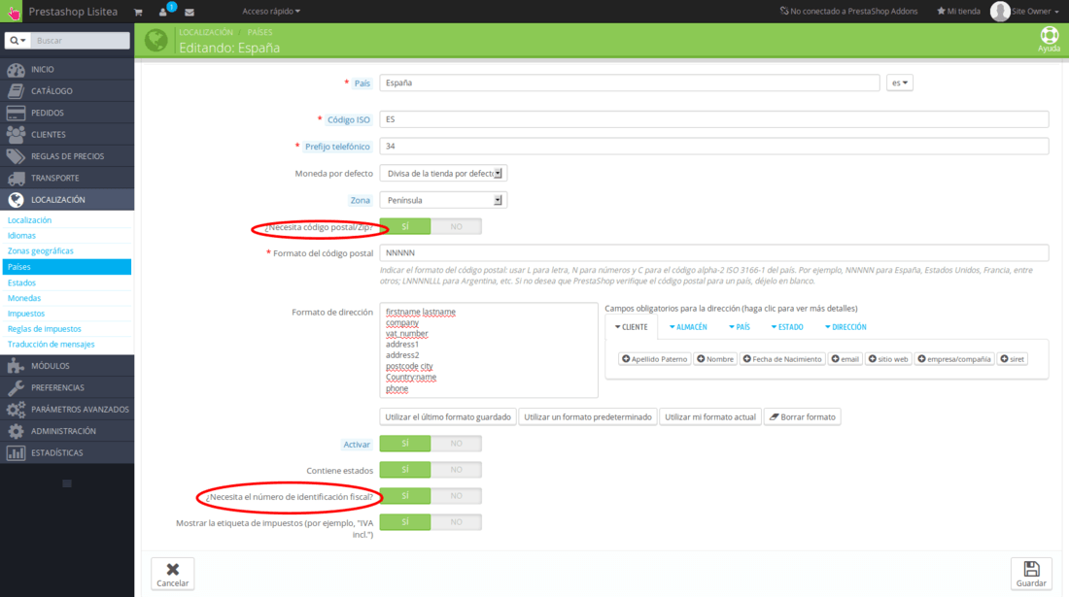Open the es language selector
Viewport: 1069px width, 597px height.
tap(899, 83)
